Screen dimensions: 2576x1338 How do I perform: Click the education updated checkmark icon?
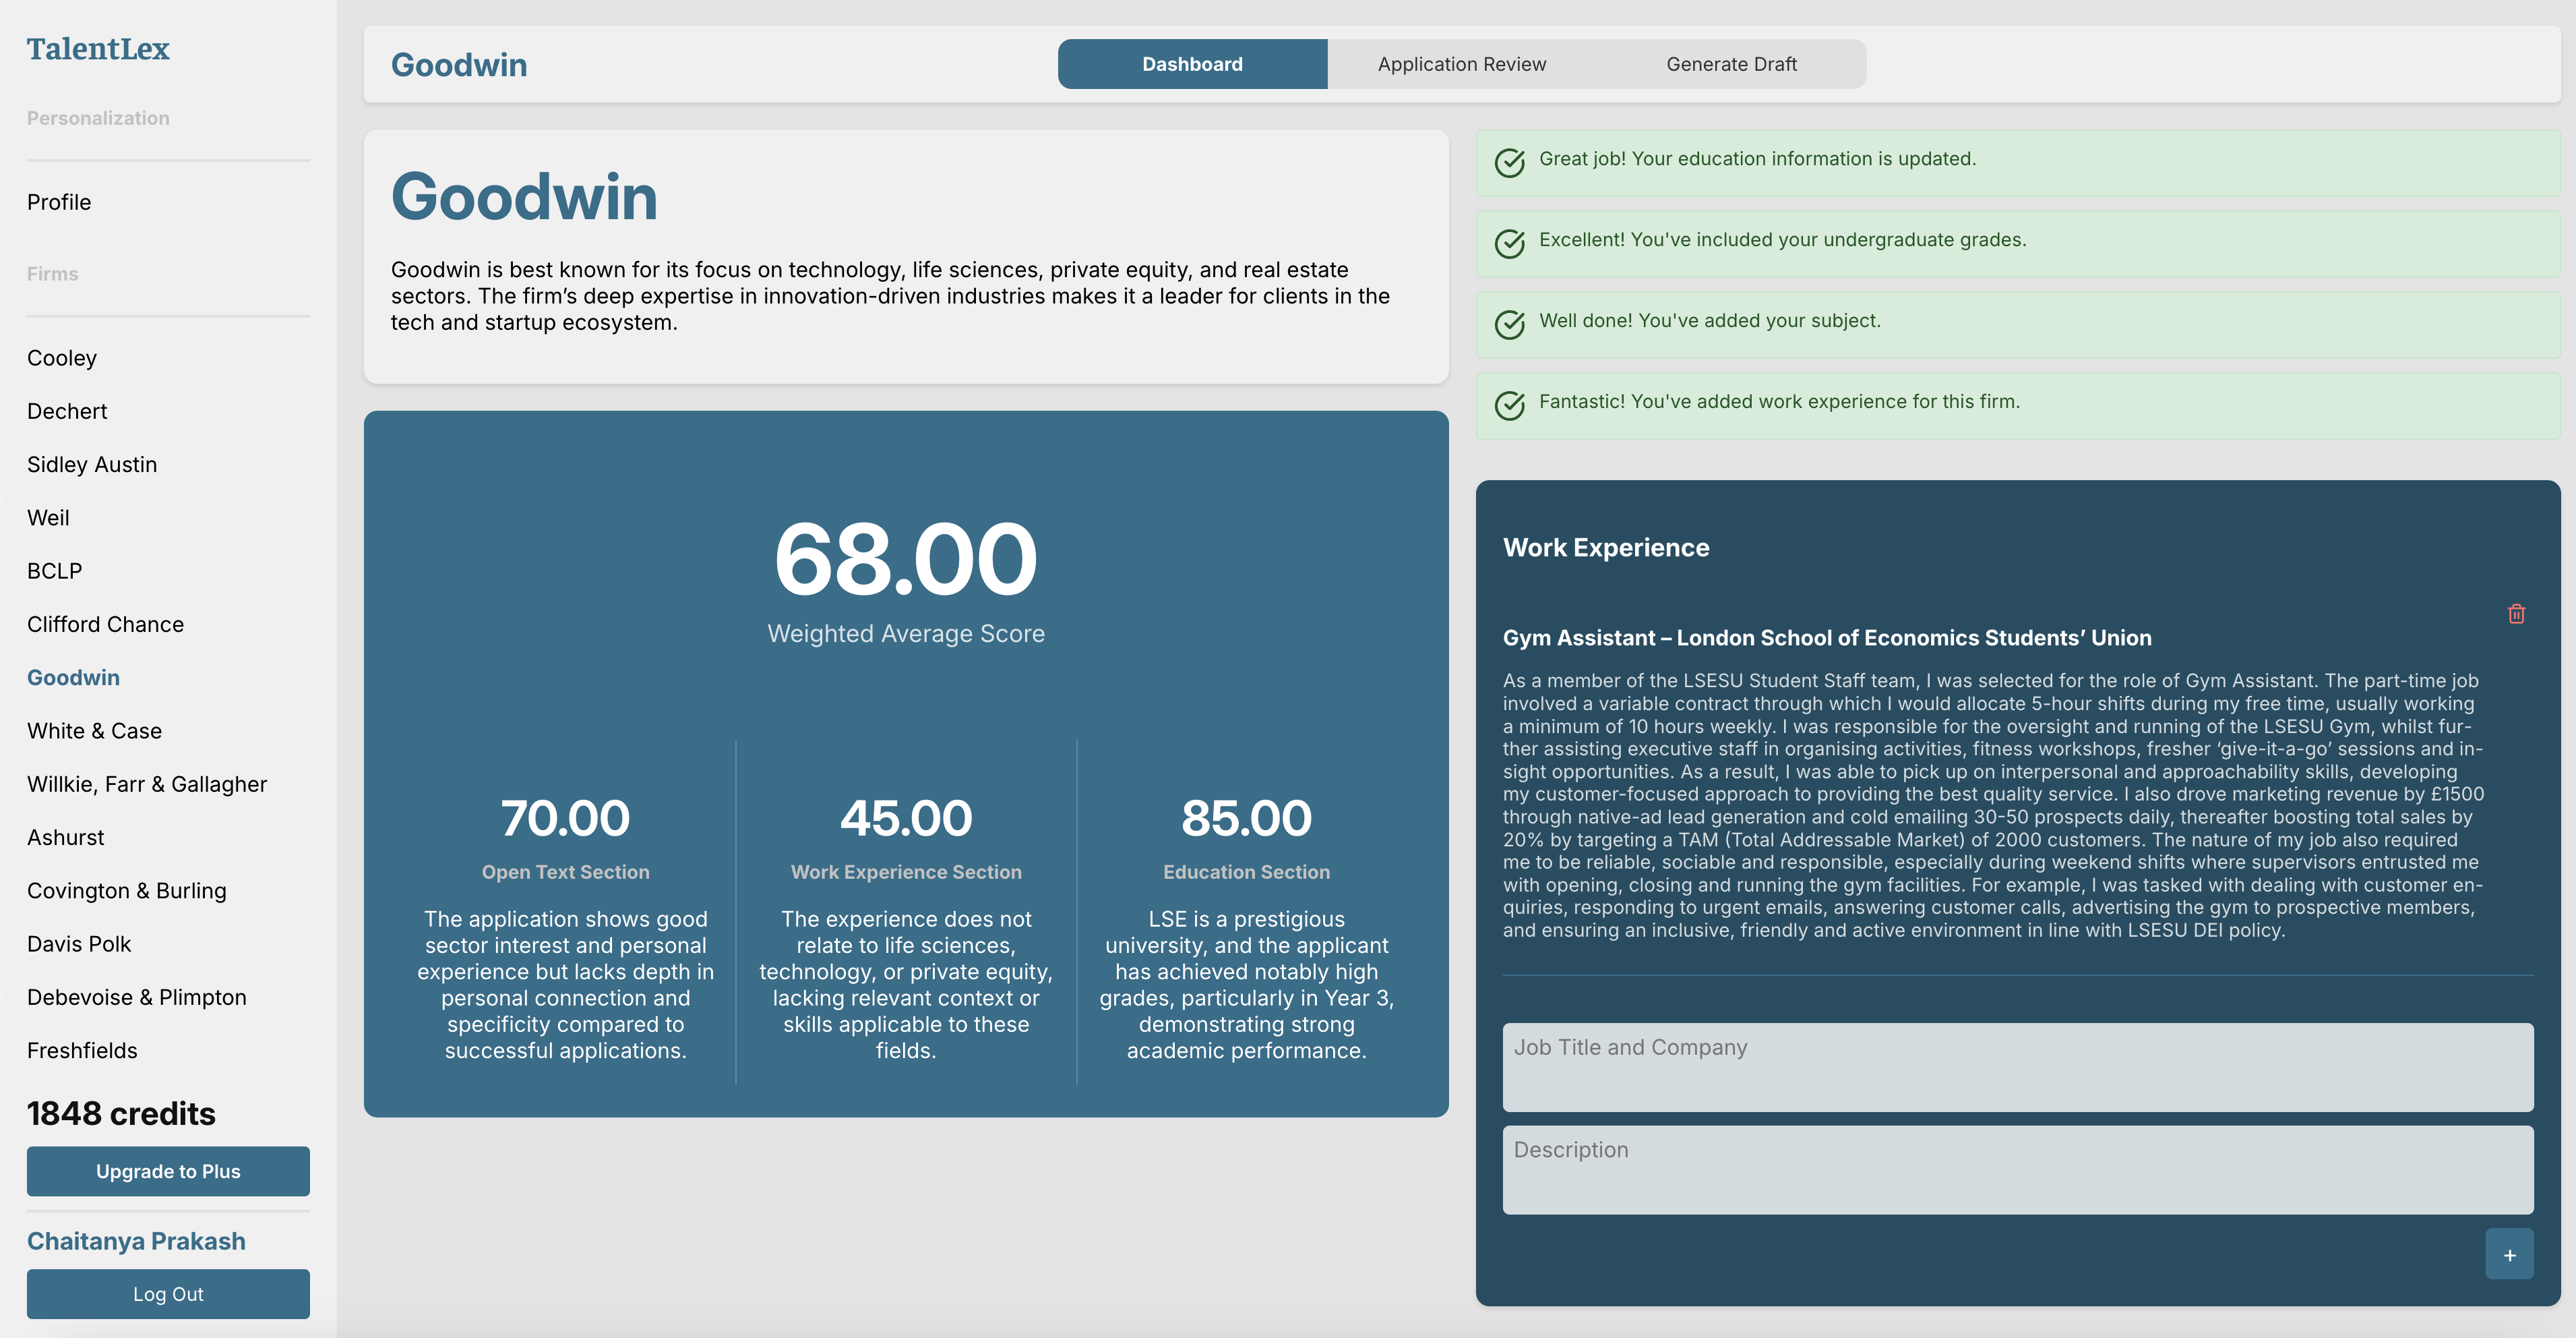(1509, 162)
